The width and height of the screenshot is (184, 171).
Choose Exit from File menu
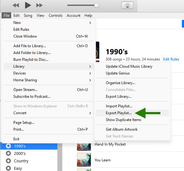click(x=49, y=139)
